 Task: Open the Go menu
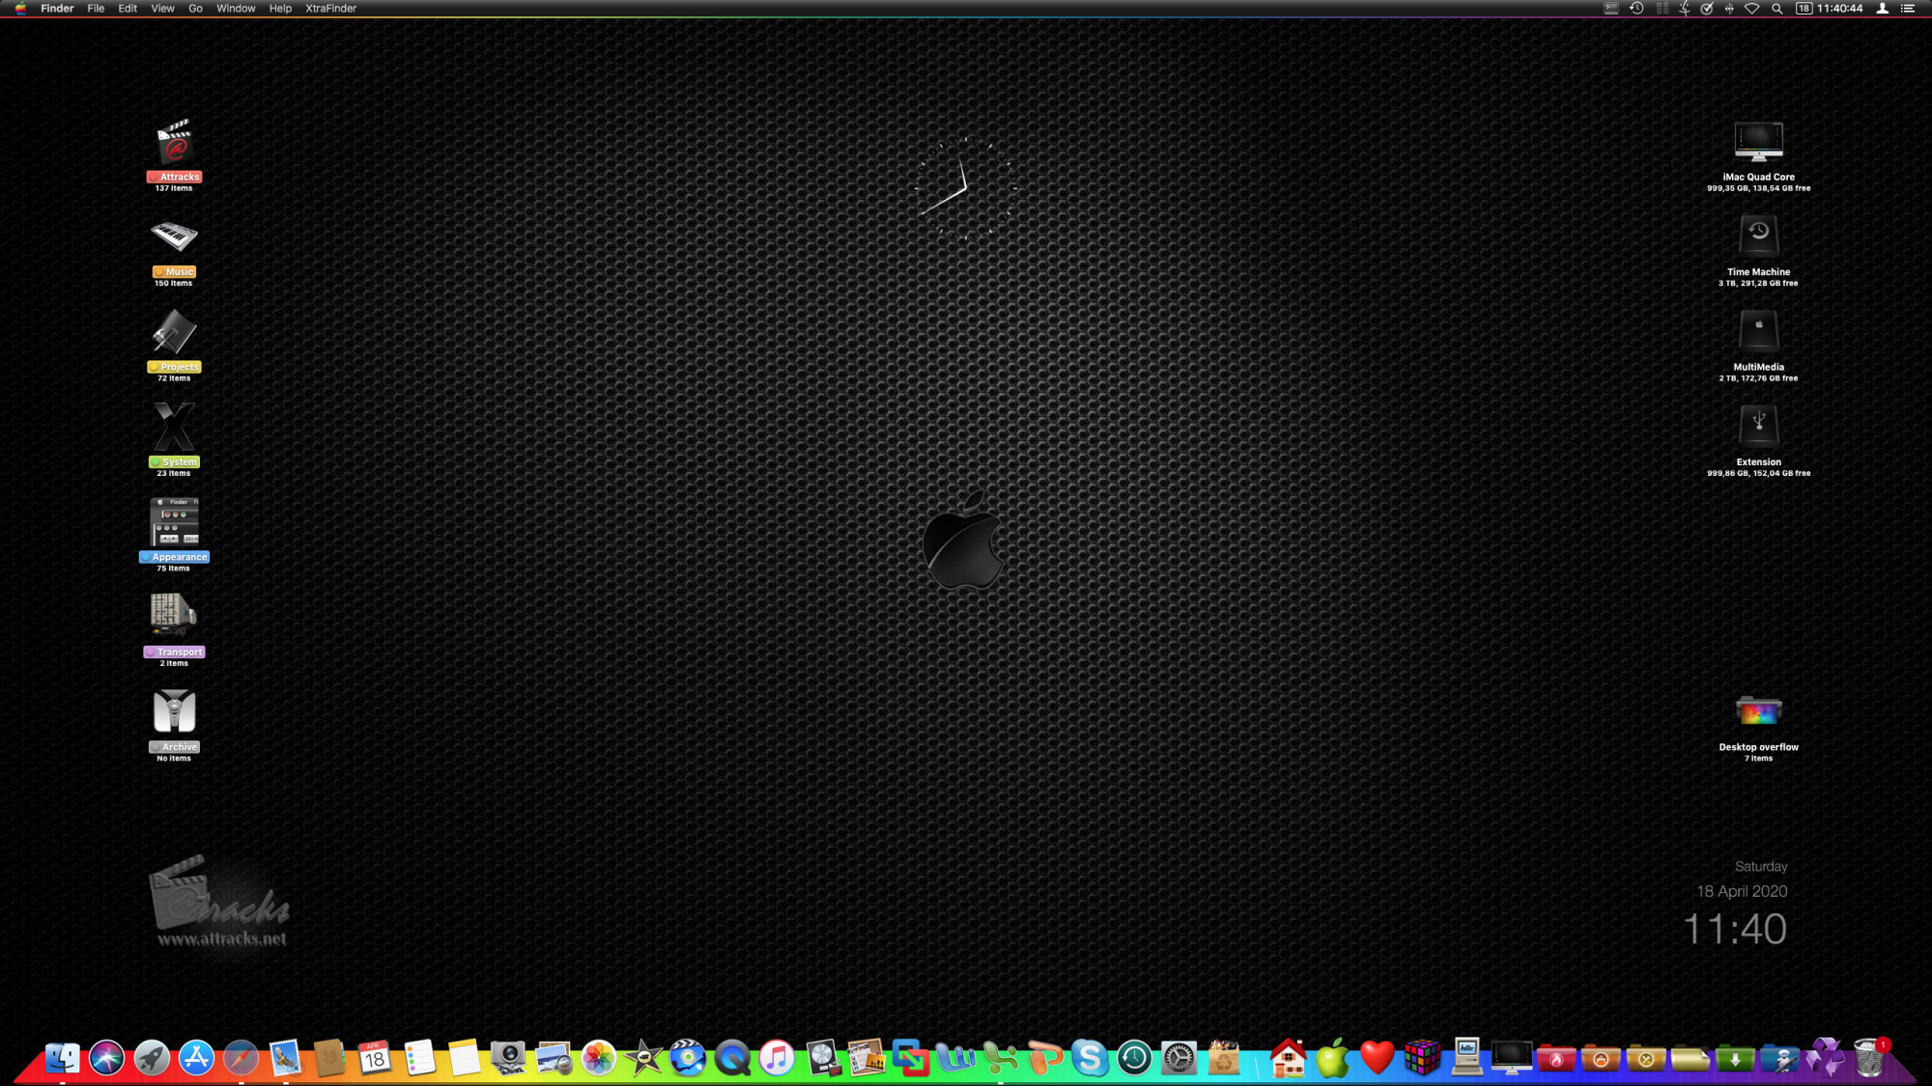click(195, 9)
